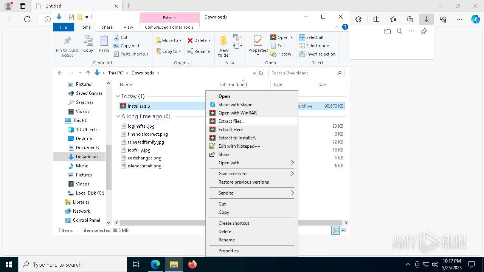This screenshot has height=272, width=484.
Task: Open Compressed Folder Tools tab
Action: (169, 27)
